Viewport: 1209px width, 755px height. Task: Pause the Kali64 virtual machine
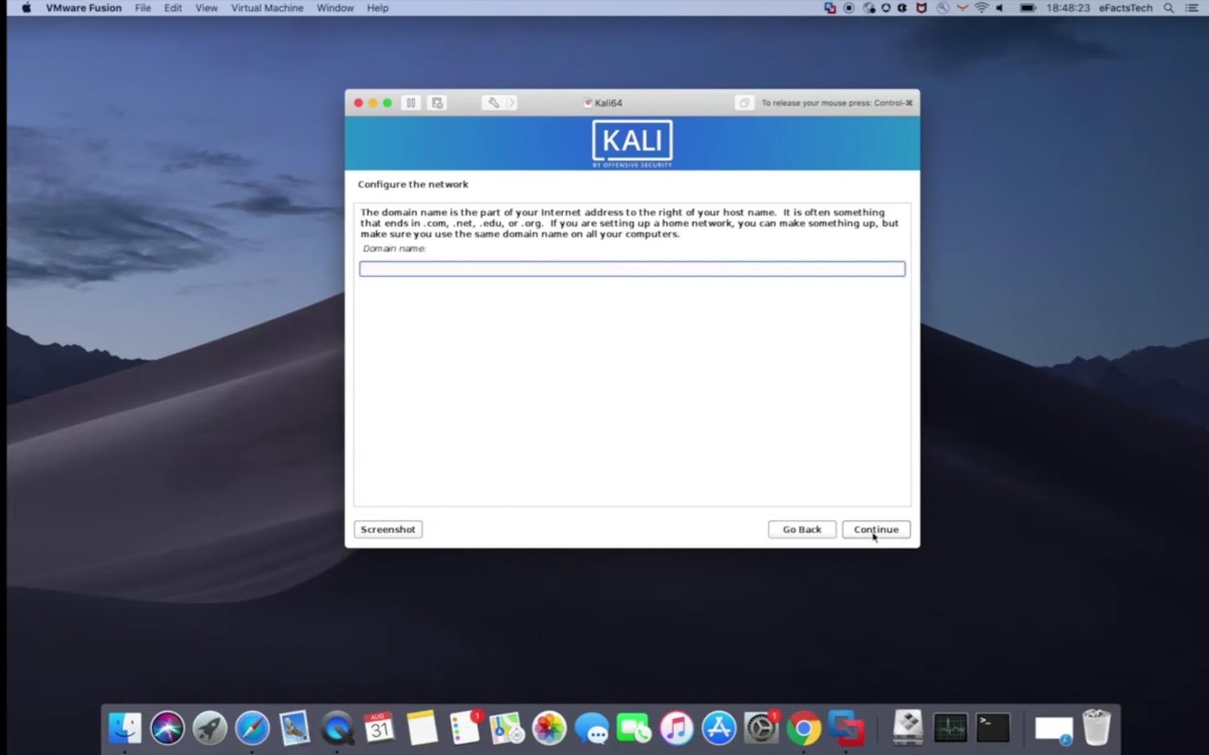pyautogui.click(x=410, y=103)
